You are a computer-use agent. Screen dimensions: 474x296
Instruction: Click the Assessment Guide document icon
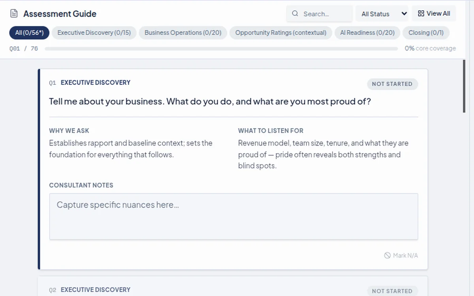pyautogui.click(x=14, y=14)
